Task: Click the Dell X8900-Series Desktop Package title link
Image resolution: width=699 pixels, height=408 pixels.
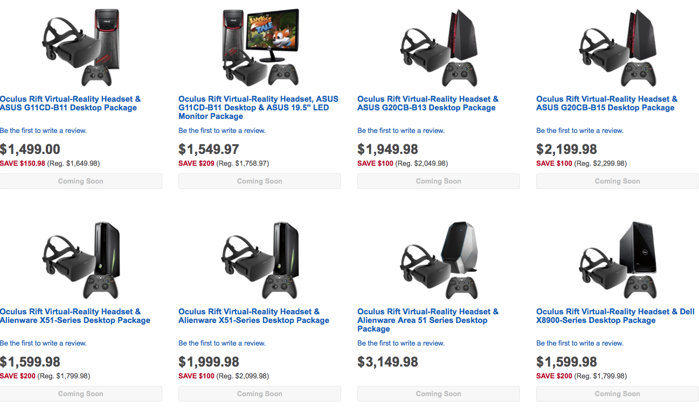Action: [x=615, y=316]
